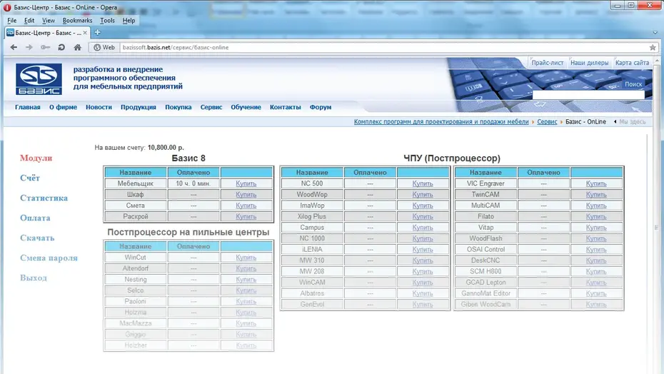Click Купить for SCM H800
This screenshot has width=664, height=374.
coord(596,271)
